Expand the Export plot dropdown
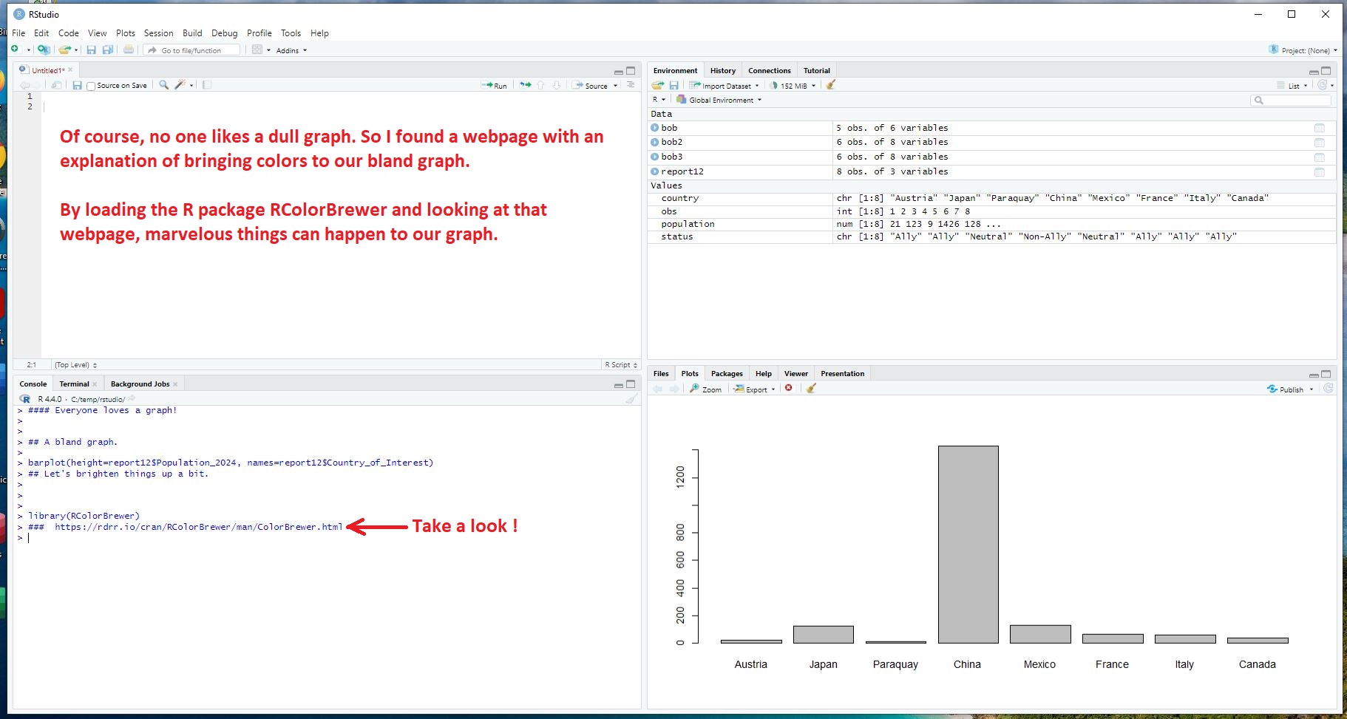The width and height of the screenshot is (1347, 719). (756, 389)
